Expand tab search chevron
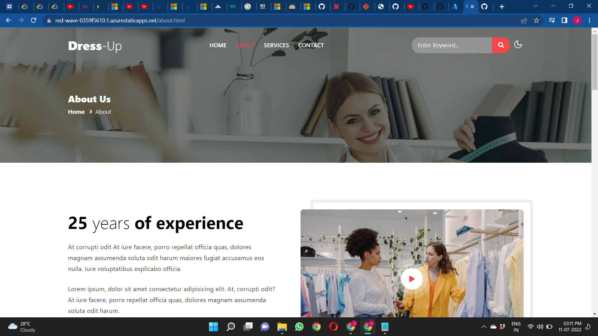Image resolution: width=598 pixels, height=336 pixels. [x=535, y=6]
